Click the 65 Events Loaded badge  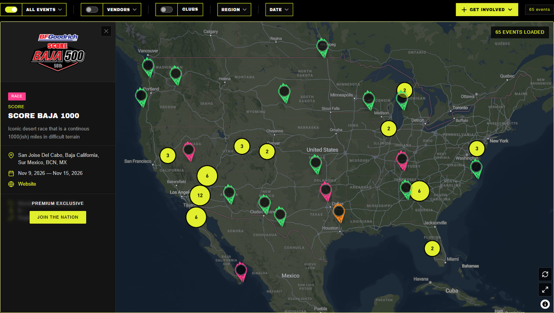(x=520, y=32)
